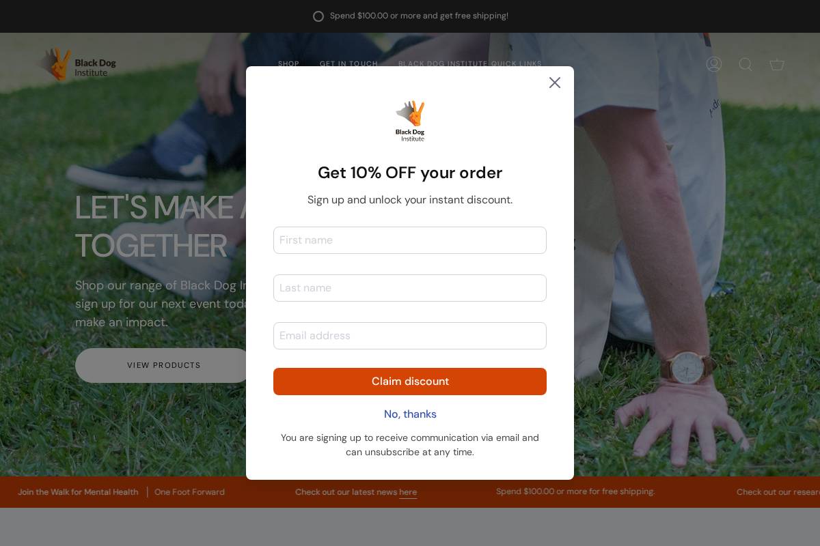Viewport: 820px width, 546px height.
Task: Focus the Email address field
Action: point(410,336)
